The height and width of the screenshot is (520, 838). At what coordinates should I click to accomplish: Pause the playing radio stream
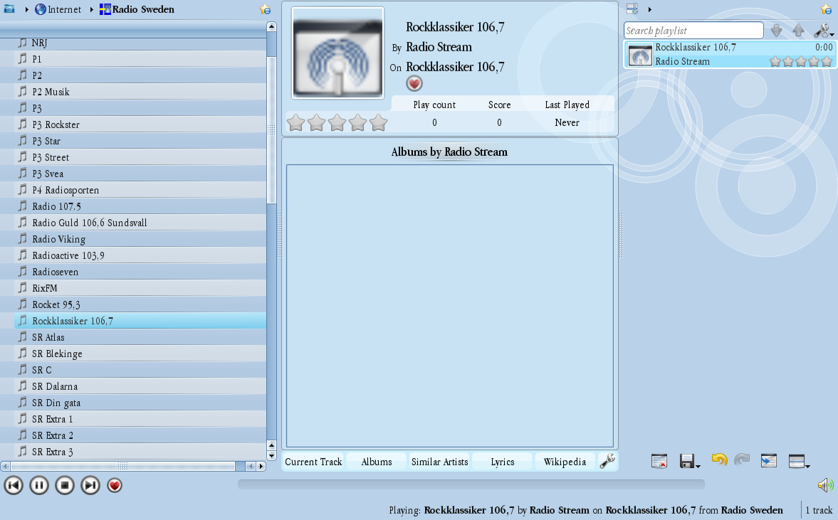click(x=39, y=485)
